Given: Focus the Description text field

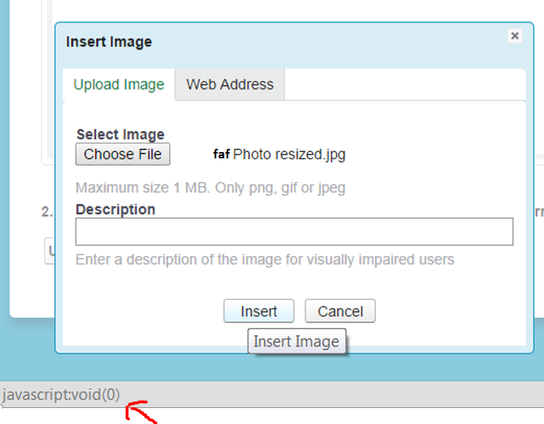Looking at the screenshot, I should point(294,232).
